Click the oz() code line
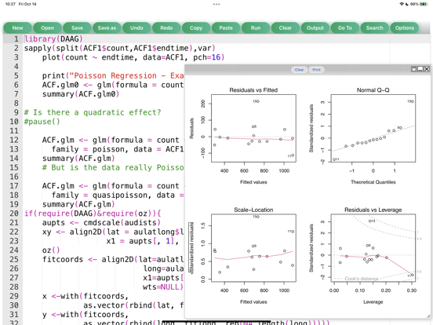This screenshot has width=433, height=325. pyautogui.click(x=51, y=250)
